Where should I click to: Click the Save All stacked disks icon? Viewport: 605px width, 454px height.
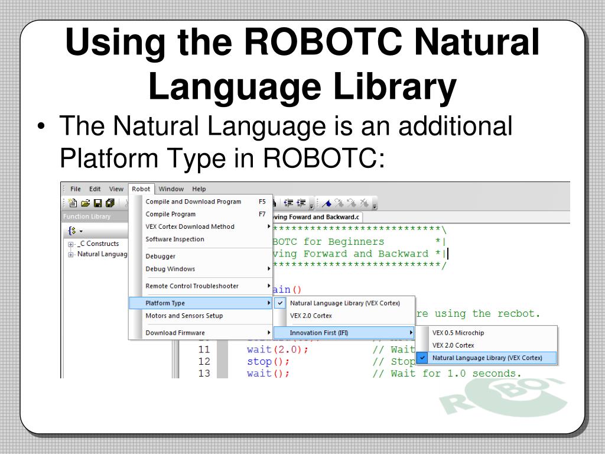click(109, 203)
